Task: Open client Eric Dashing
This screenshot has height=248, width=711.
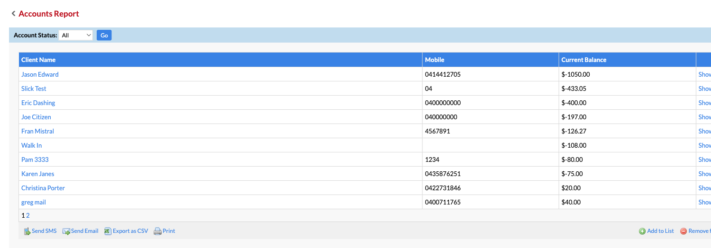Action: (x=38, y=103)
